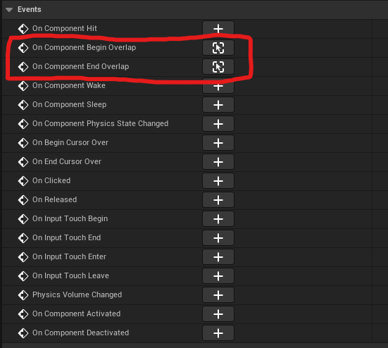Click the On Component Wake label
Screen dimensions: 388x348
[69, 85]
